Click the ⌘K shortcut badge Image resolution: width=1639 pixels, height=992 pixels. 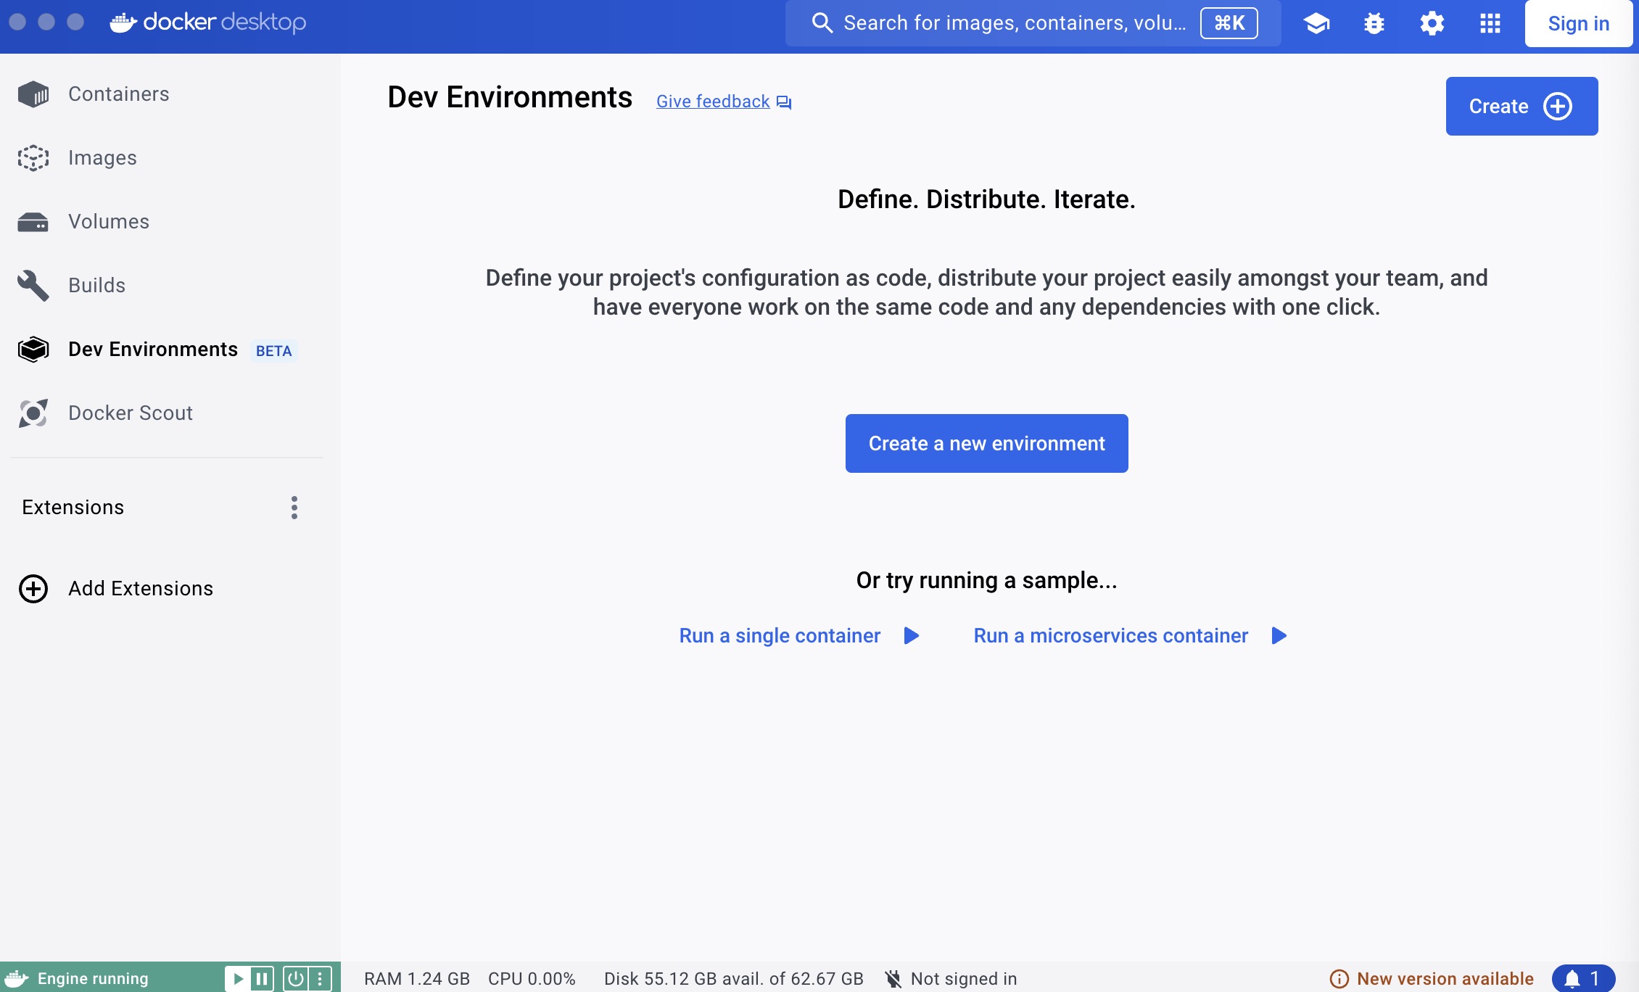[x=1229, y=23]
